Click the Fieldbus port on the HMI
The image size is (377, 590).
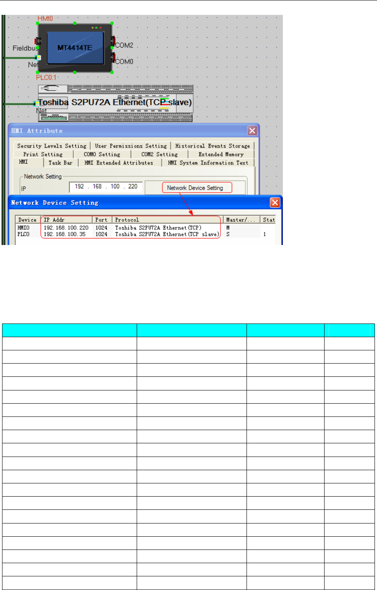click(x=38, y=41)
